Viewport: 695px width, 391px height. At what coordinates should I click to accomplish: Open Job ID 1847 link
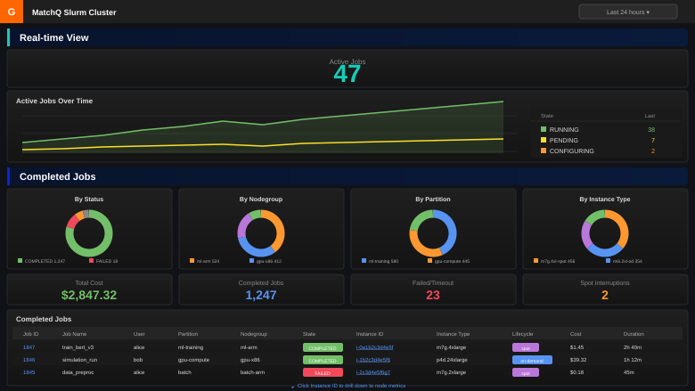coord(29,347)
